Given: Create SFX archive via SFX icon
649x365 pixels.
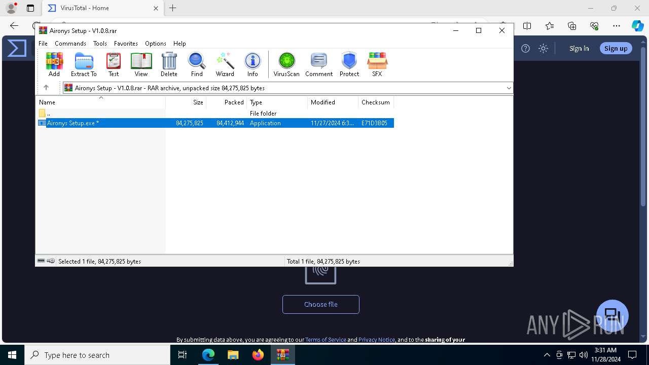Looking at the screenshot, I should pyautogui.click(x=377, y=64).
